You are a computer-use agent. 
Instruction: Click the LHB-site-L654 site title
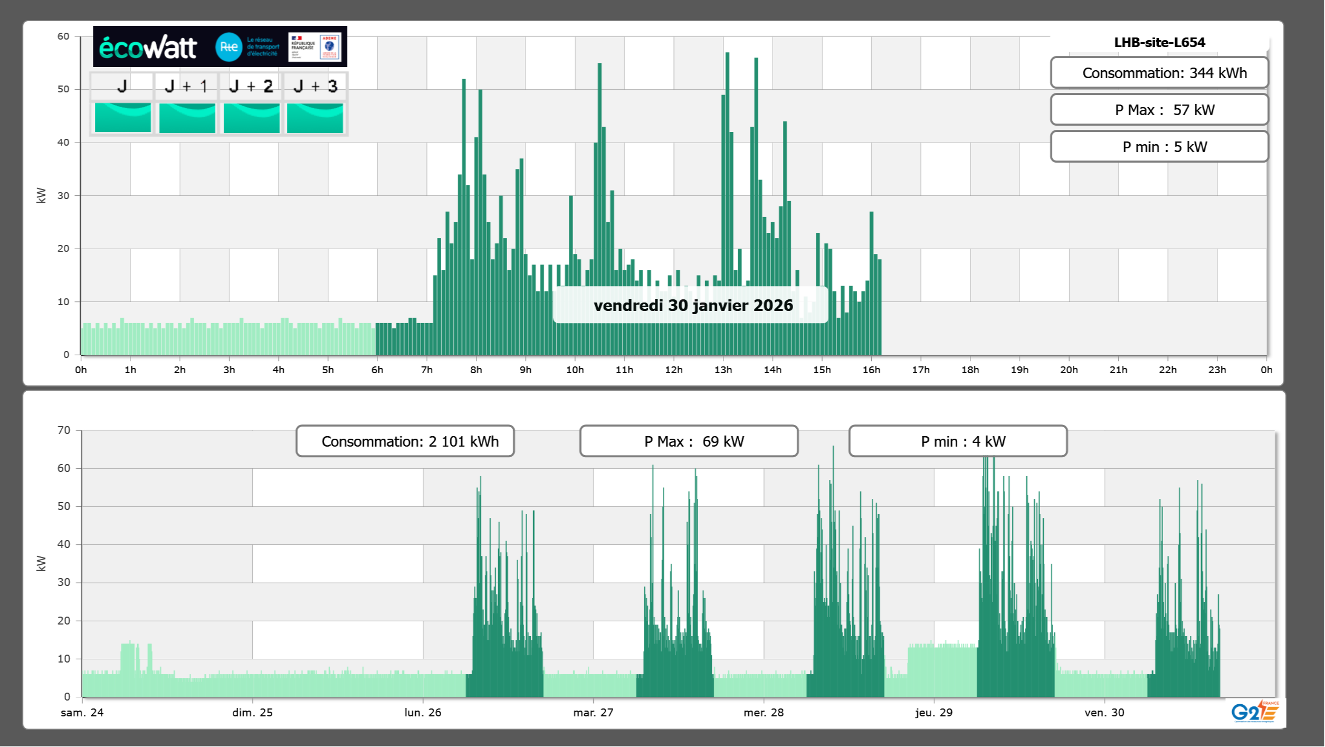point(1159,42)
